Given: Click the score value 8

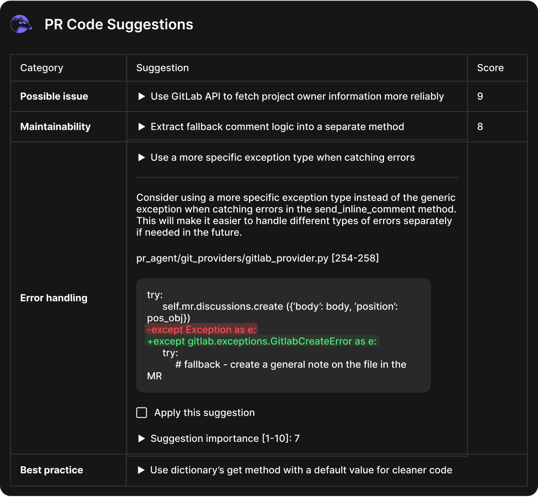Looking at the screenshot, I should coord(480,126).
